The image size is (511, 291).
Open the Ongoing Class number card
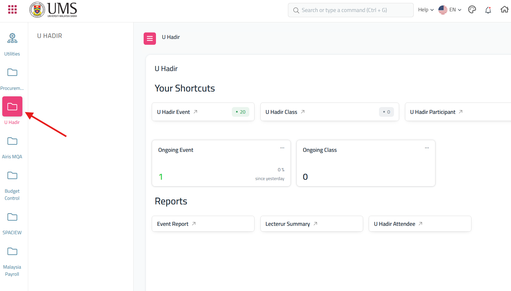pyautogui.click(x=366, y=163)
